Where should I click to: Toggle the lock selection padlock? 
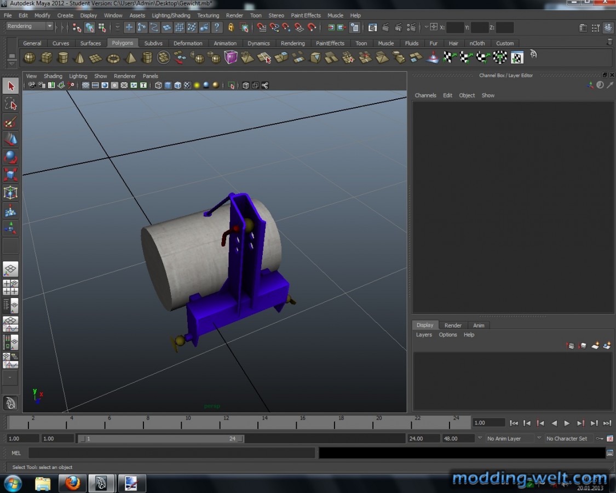click(231, 27)
